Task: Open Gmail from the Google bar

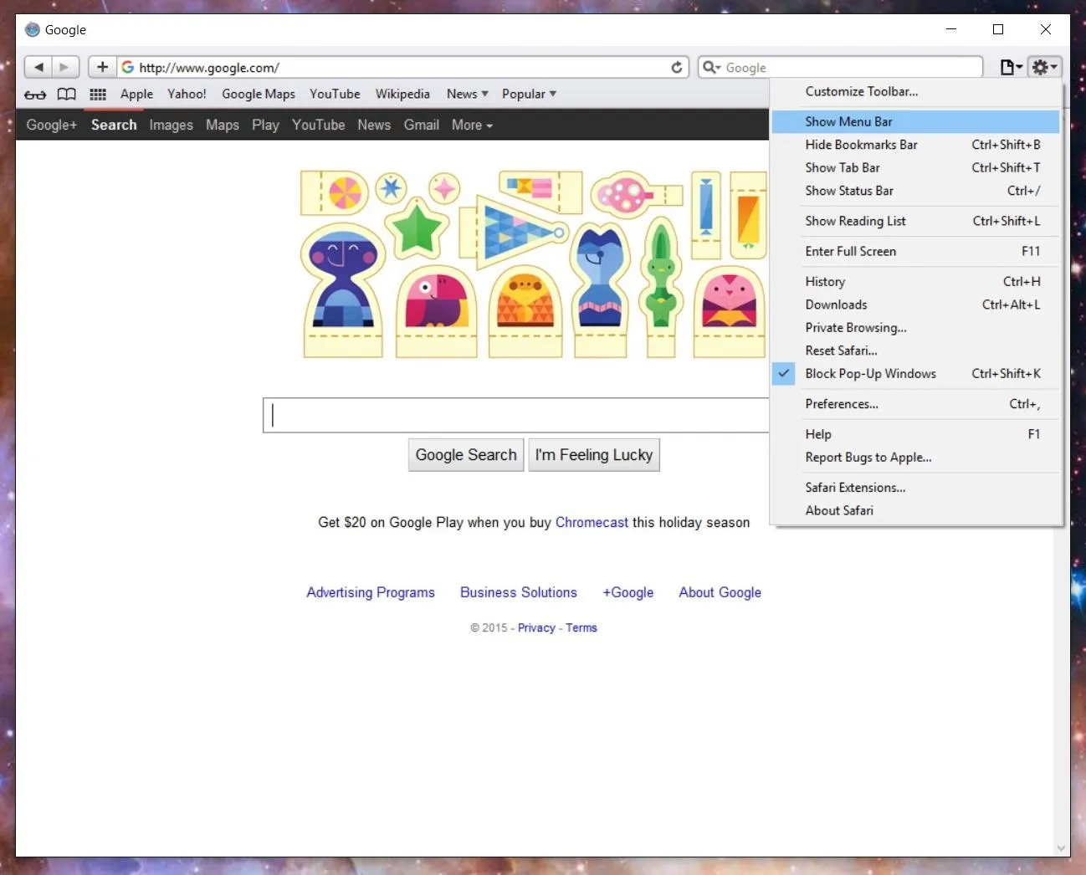Action: tap(422, 125)
